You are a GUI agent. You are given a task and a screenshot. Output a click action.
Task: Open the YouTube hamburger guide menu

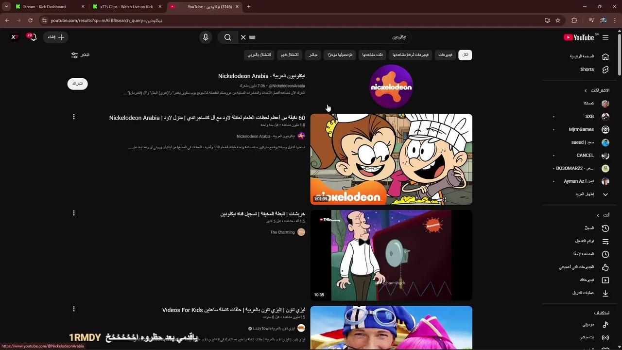pos(605,37)
